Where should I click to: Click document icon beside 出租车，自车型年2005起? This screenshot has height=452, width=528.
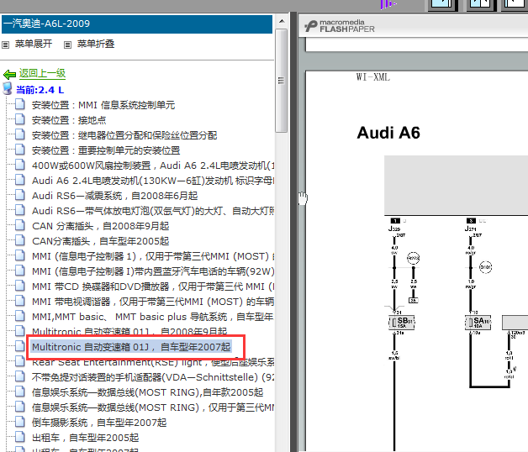20,437
